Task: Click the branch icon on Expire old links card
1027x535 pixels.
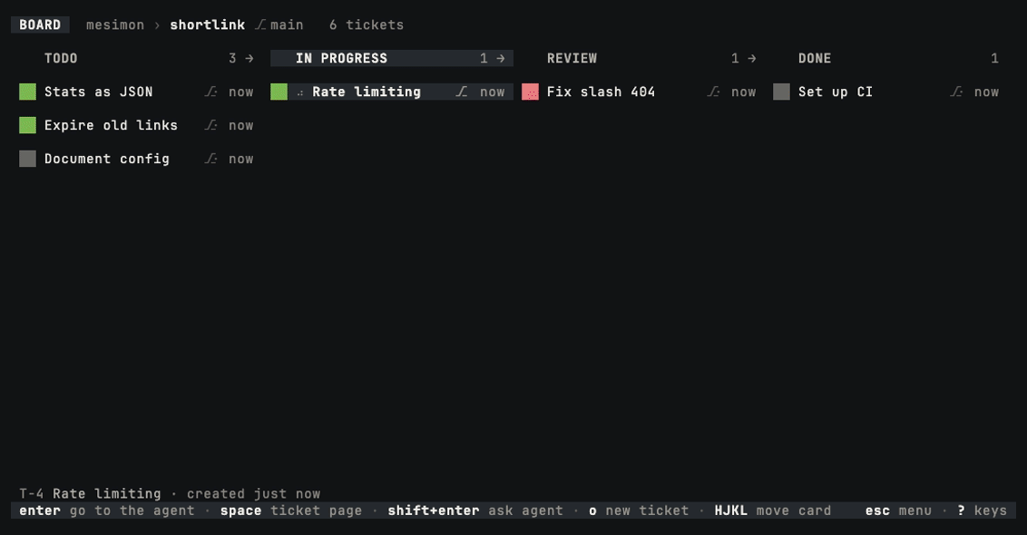Action: coord(210,125)
